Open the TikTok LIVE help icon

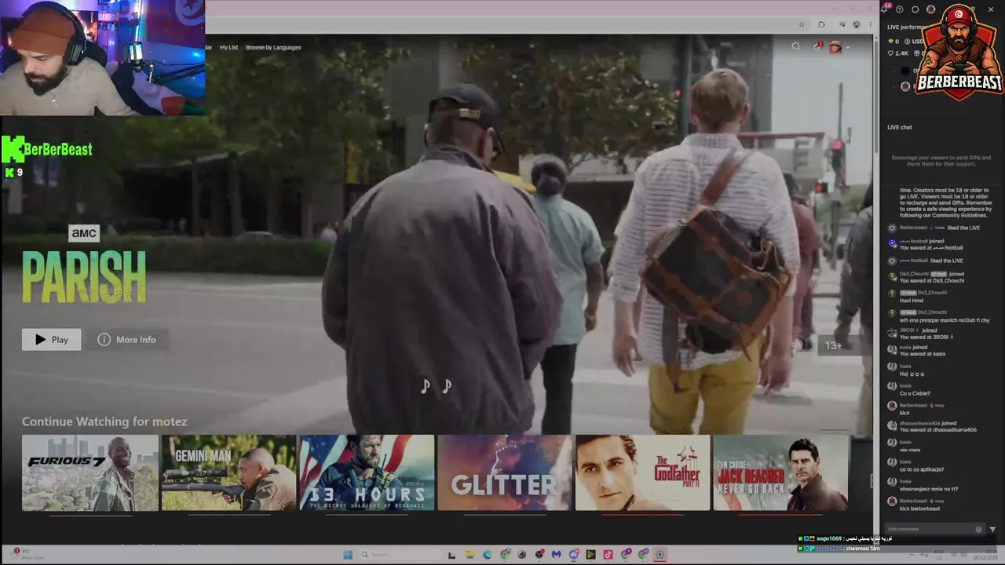click(900, 9)
